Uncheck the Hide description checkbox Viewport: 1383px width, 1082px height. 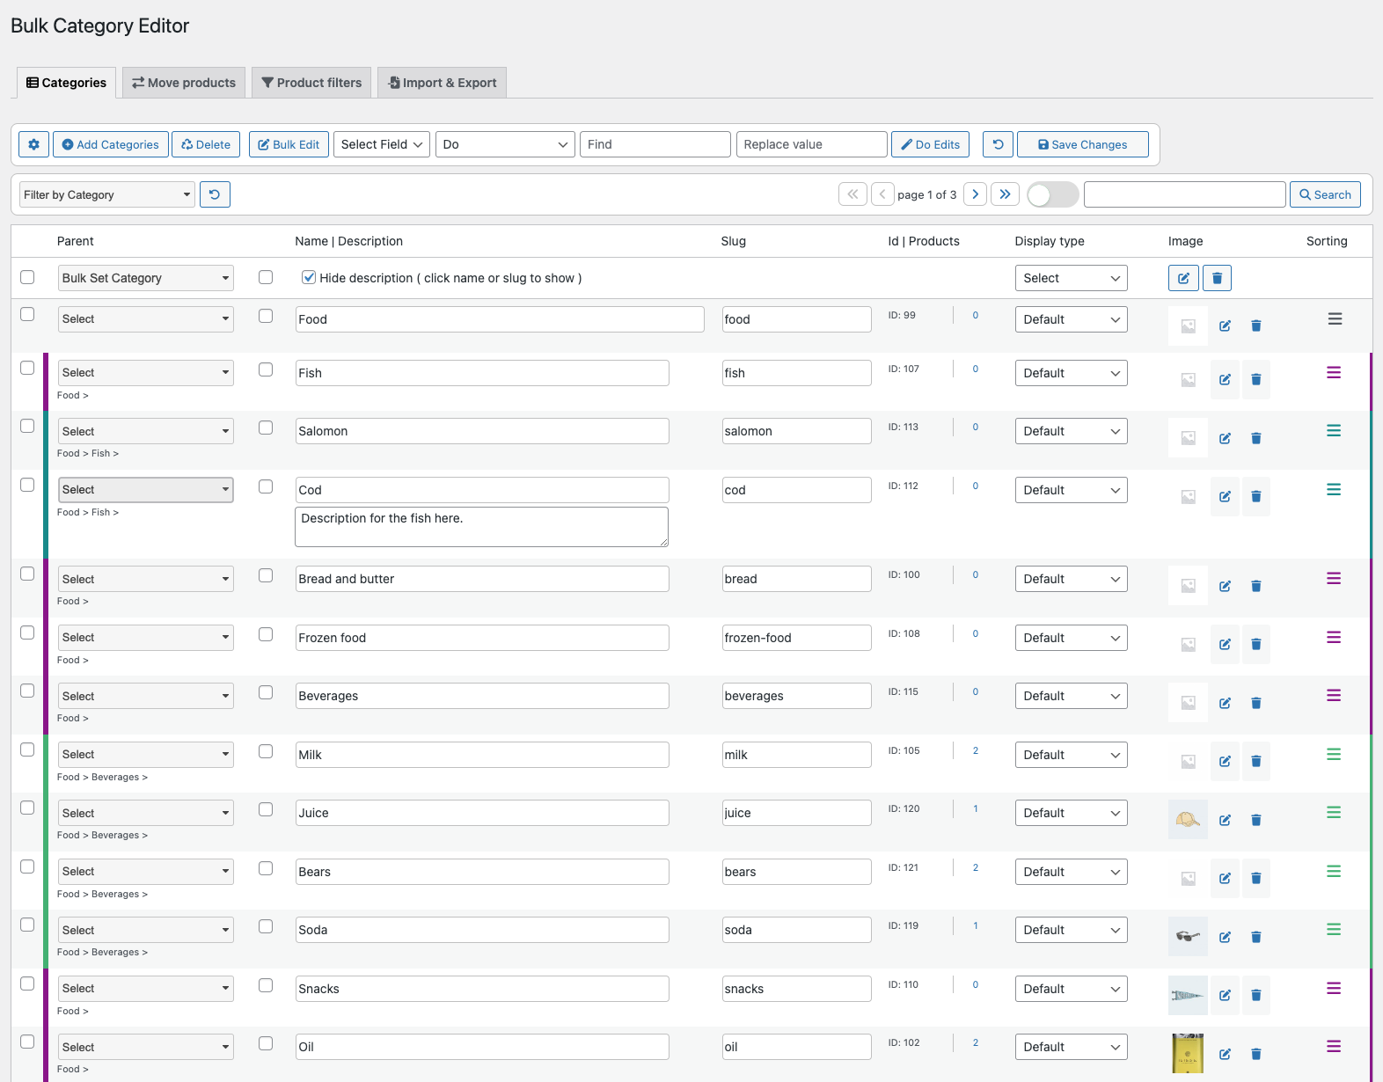[309, 278]
